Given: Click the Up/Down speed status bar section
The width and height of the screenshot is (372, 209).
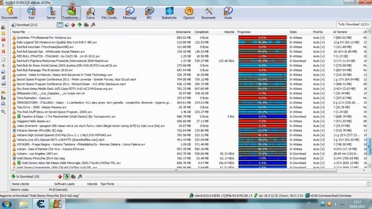Looking at the screenshot, I should [279, 196].
